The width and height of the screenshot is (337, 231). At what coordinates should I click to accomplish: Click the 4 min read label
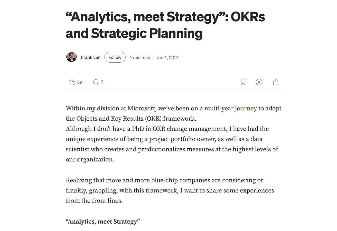[x=139, y=57]
